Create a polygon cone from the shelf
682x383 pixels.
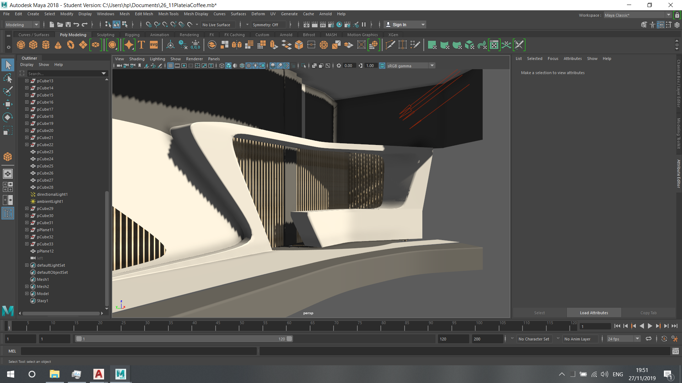coord(58,45)
